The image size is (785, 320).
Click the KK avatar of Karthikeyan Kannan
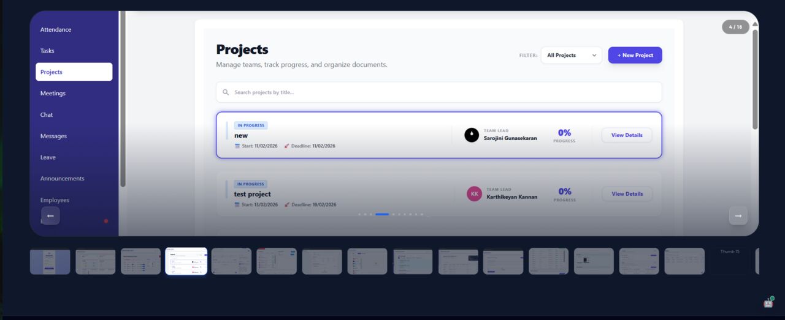[x=474, y=194]
